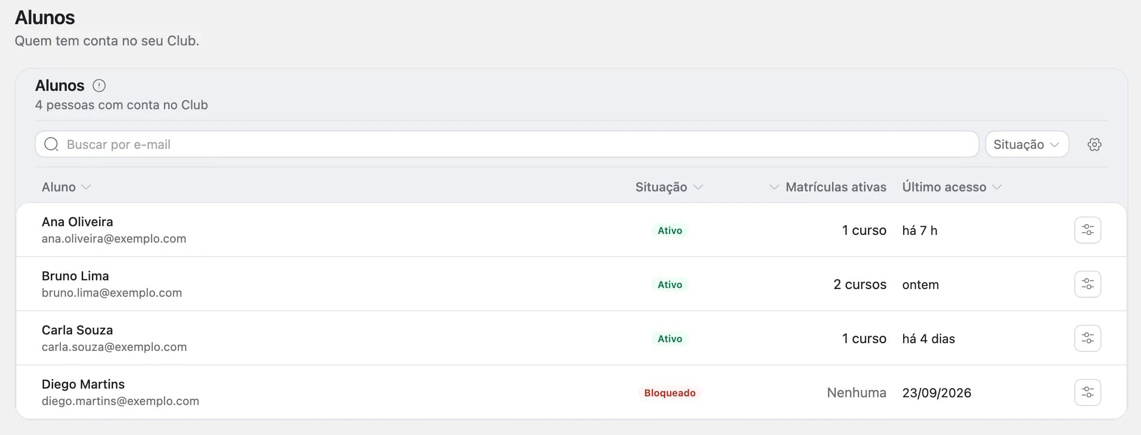Click the 23/09/2026 date cell
Image resolution: width=1141 pixels, height=435 pixels.
[x=937, y=392]
